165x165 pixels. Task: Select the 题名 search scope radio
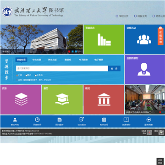26,76
